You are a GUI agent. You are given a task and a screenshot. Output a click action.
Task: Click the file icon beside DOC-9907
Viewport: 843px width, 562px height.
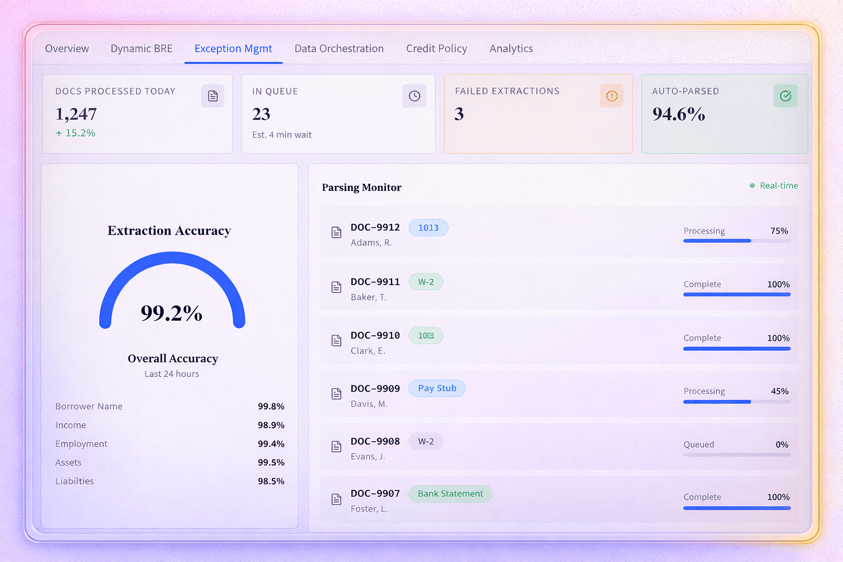point(336,499)
